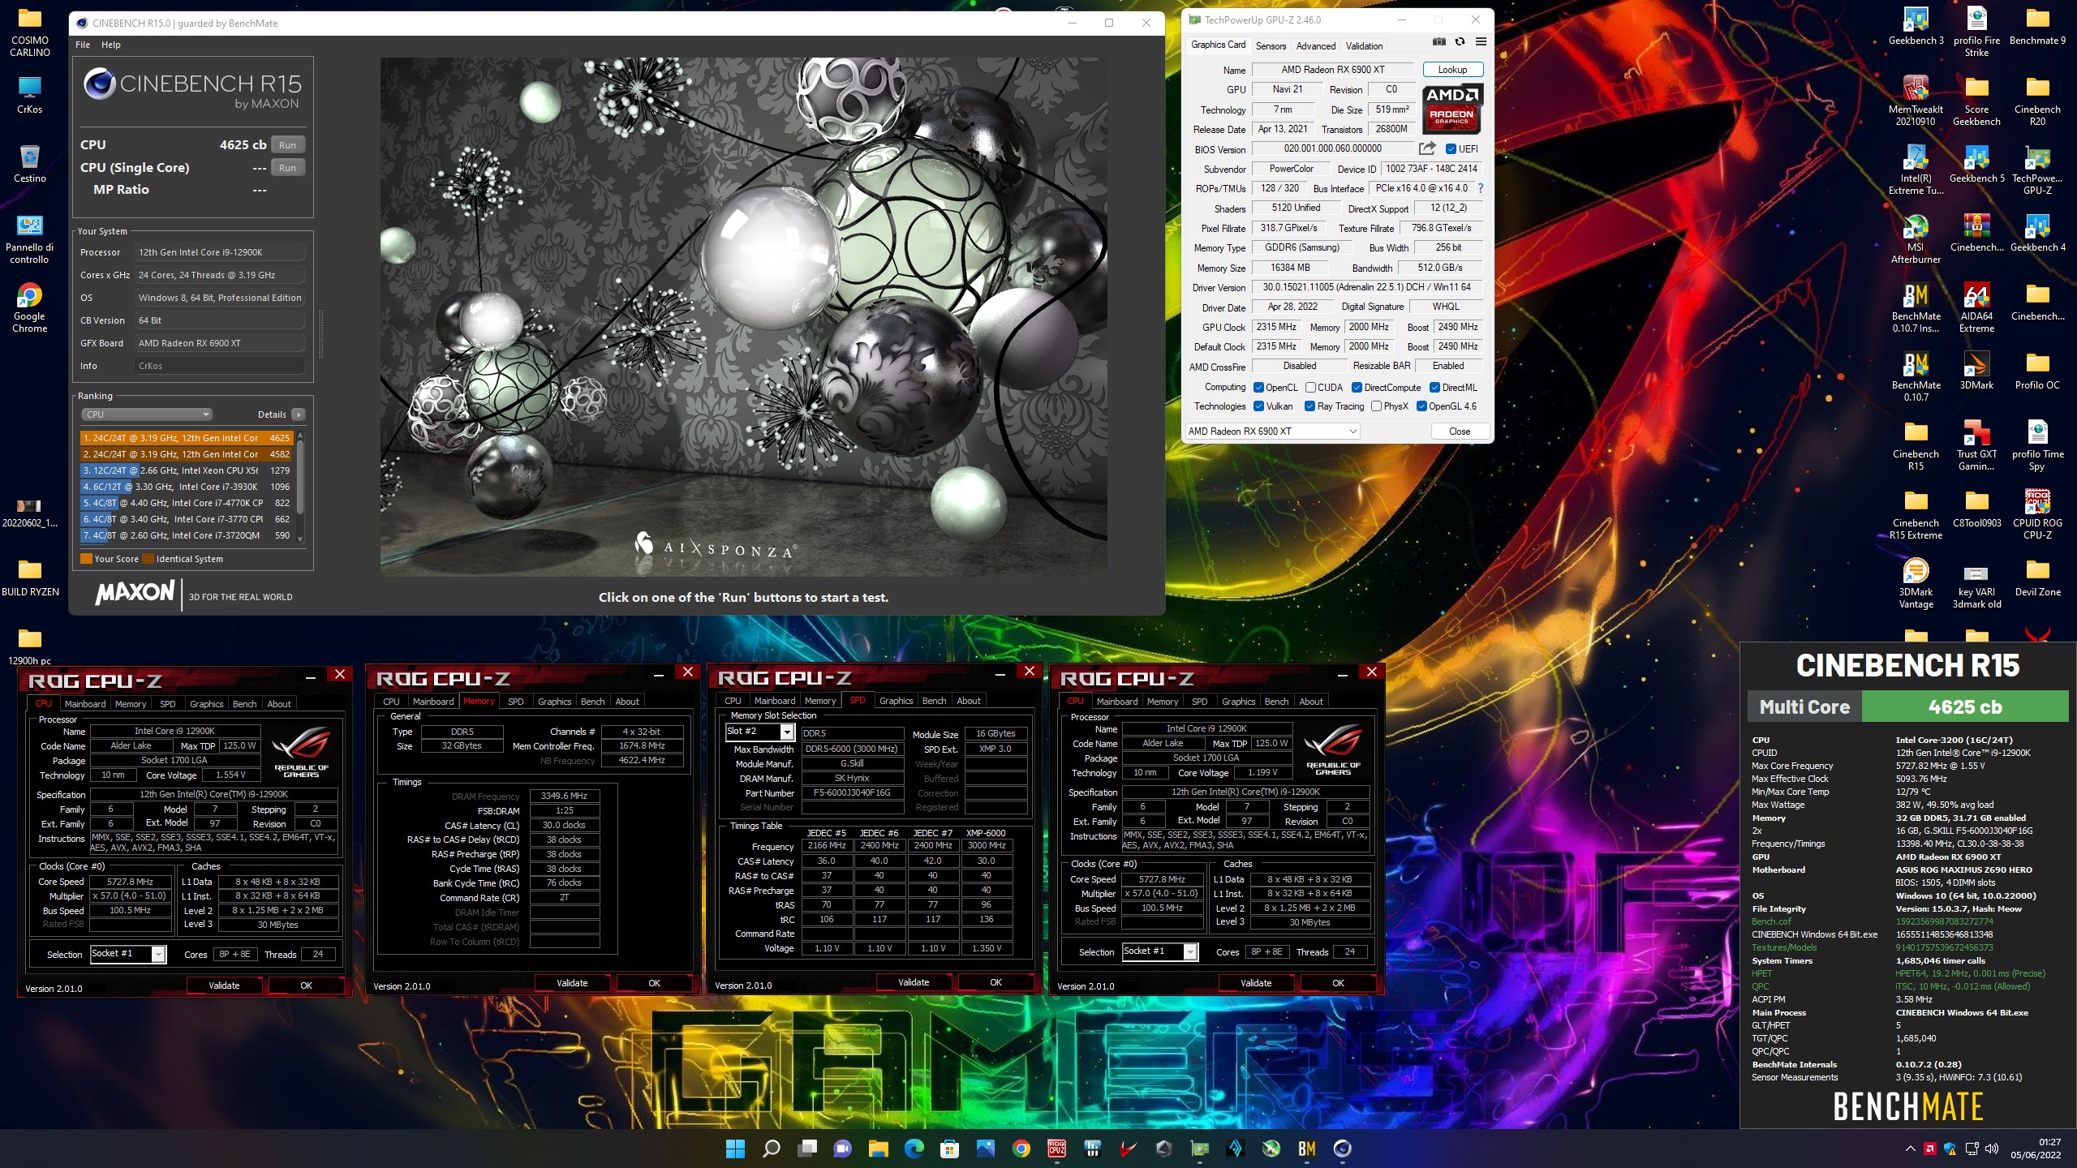The width and height of the screenshot is (2077, 1168).
Task: Switch to GPU-Z Advanced tab
Action: click(x=1315, y=45)
